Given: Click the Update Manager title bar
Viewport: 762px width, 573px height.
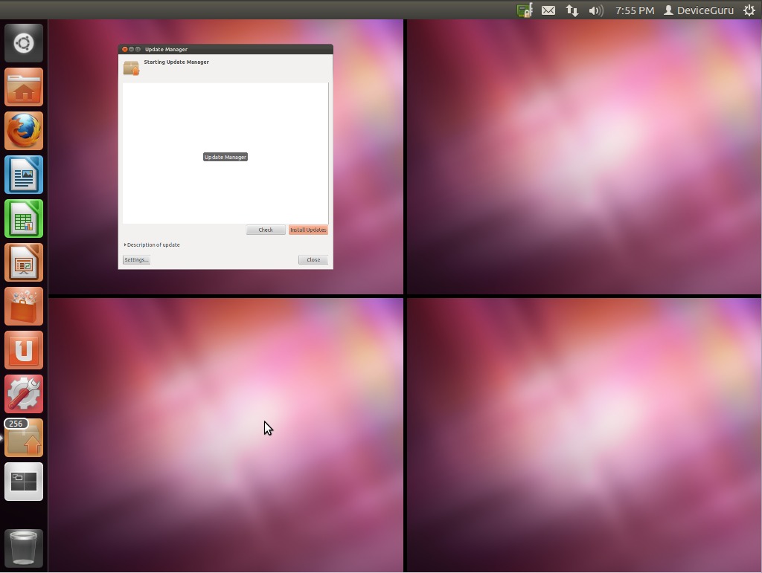Looking at the screenshot, I should (225, 49).
